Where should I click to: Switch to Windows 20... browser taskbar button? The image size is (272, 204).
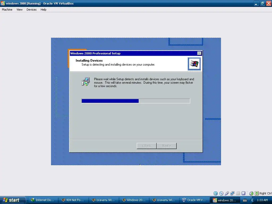pos(134,200)
